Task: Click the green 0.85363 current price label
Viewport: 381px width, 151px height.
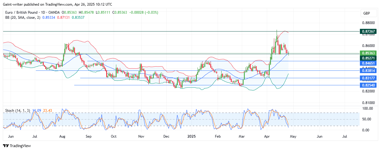Action: 369,54
